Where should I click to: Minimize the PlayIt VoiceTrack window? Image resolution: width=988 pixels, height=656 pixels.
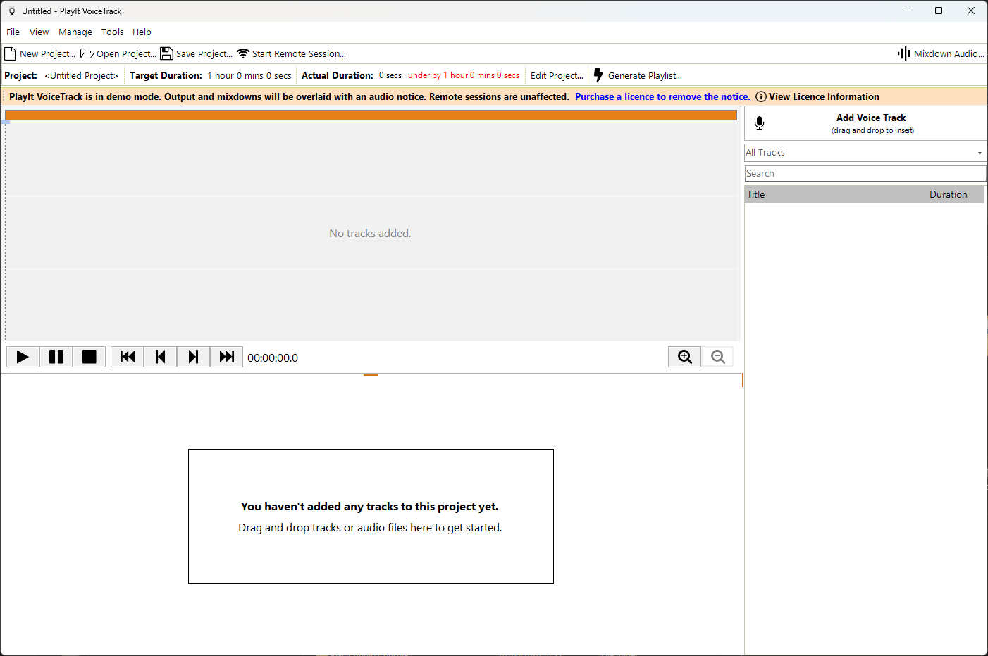[907, 11]
